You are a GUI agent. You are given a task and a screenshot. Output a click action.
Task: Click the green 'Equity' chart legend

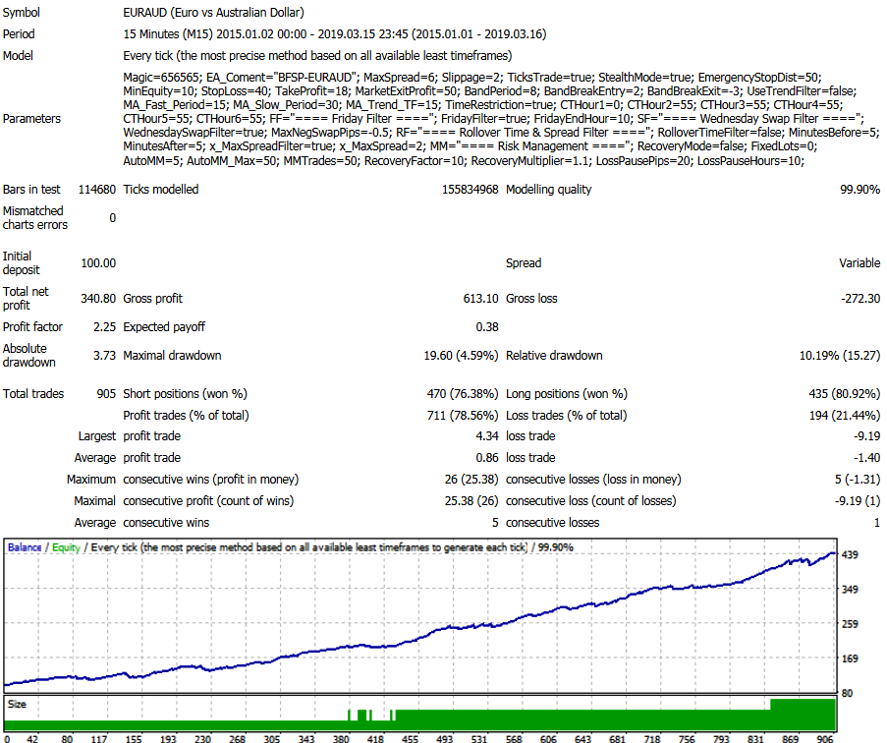click(x=66, y=547)
